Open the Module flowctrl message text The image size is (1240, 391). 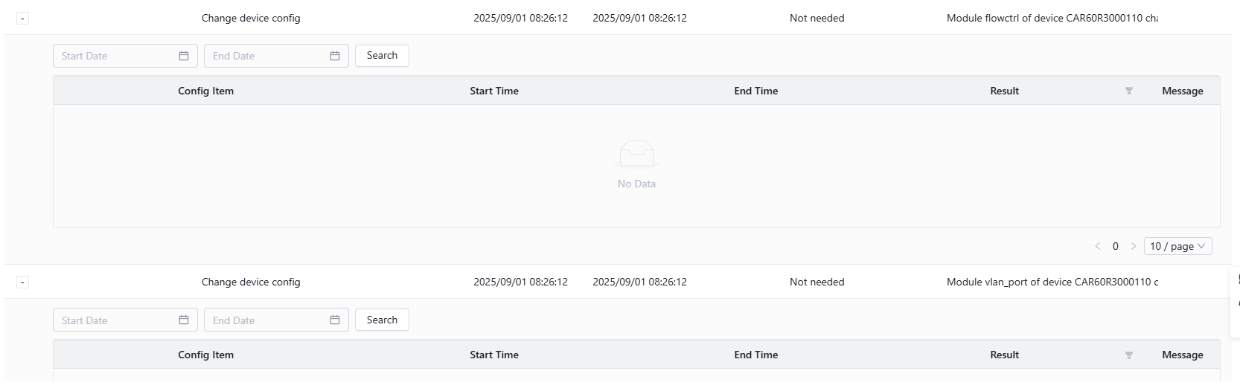click(1052, 18)
